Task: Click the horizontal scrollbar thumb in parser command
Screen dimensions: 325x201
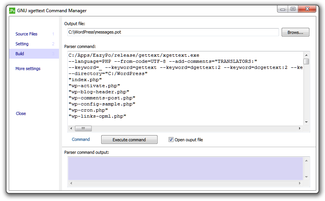Action: 83,128
